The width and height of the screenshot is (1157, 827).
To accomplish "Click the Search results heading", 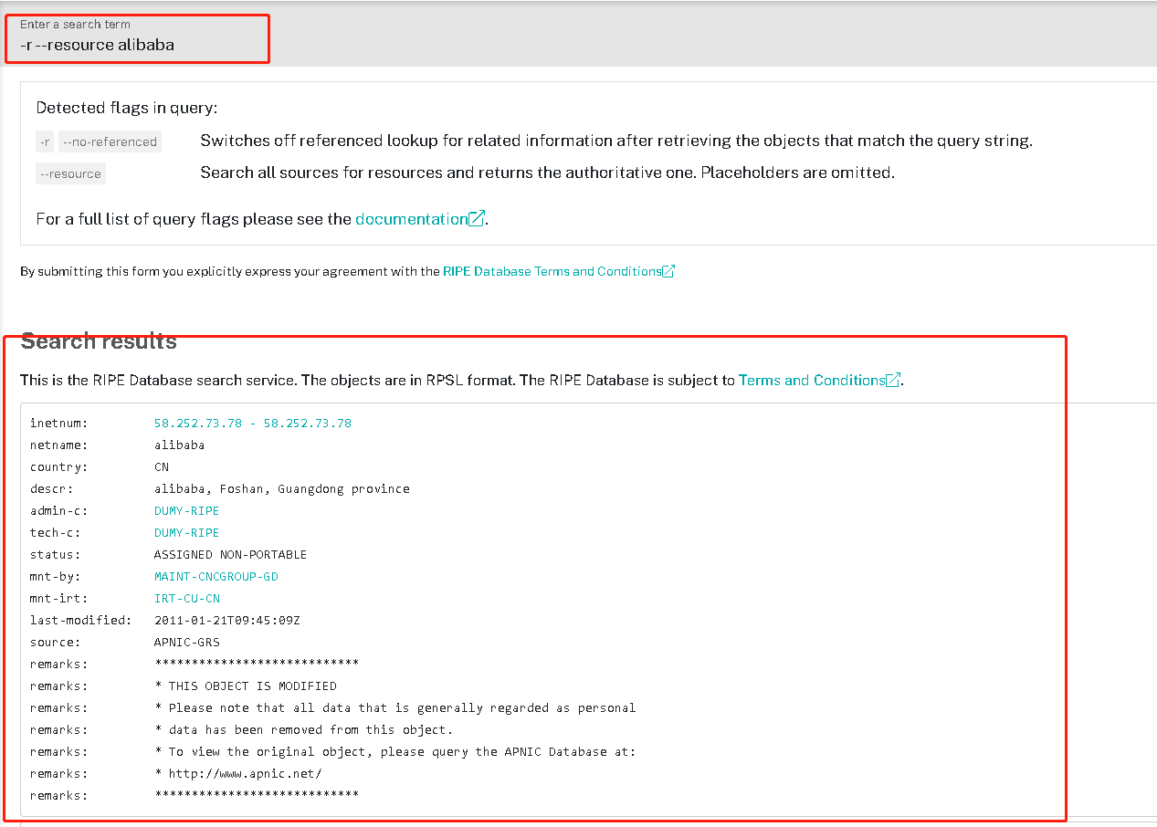I will click(99, 341).
